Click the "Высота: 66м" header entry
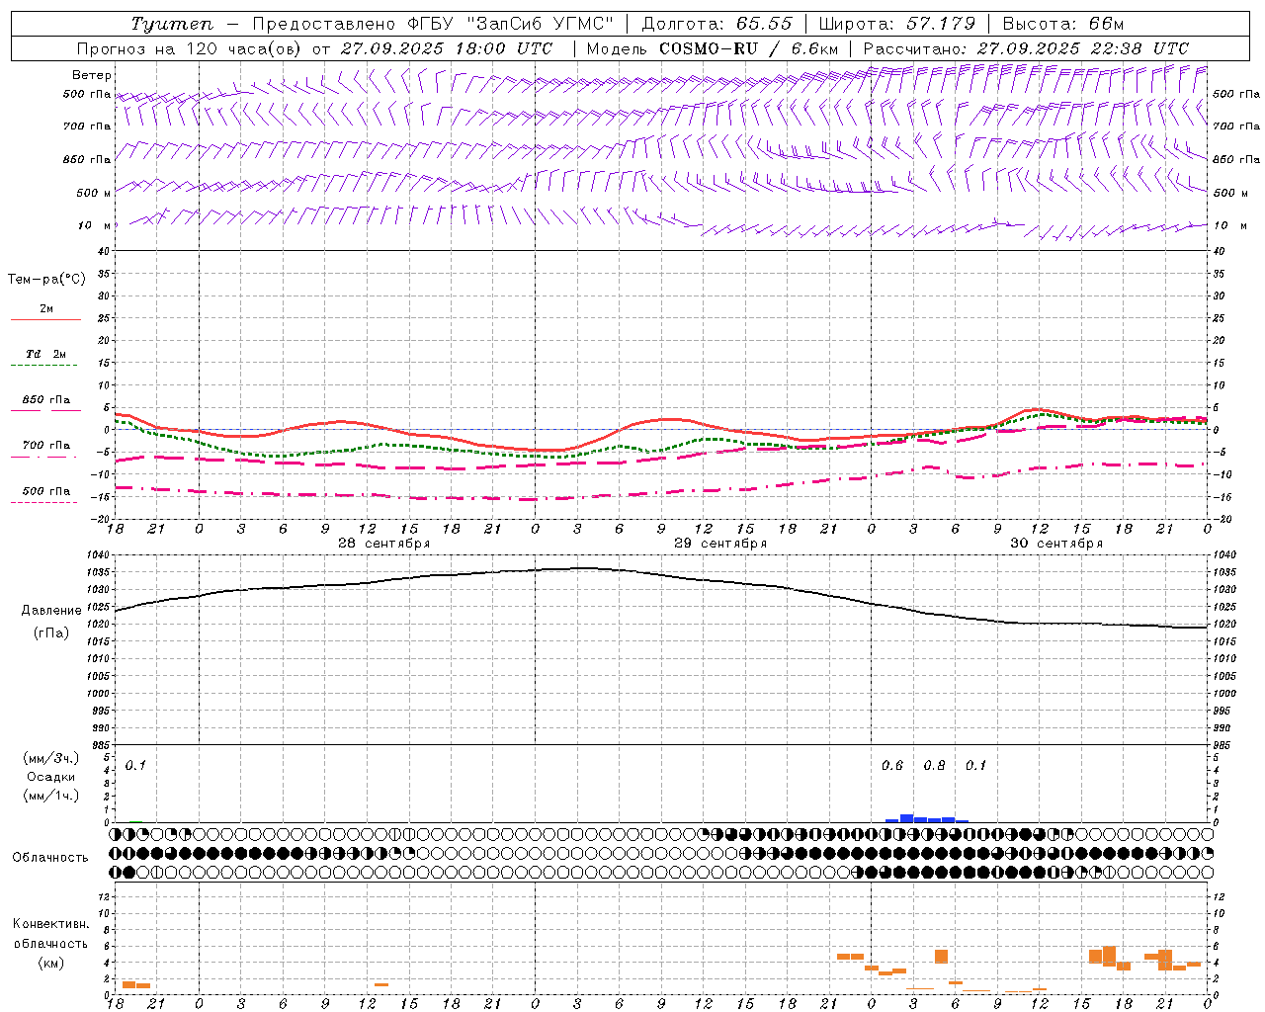 [x=1063, y=24]
